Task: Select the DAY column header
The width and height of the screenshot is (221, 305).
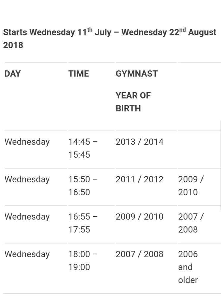Action: tap(12, 74)
